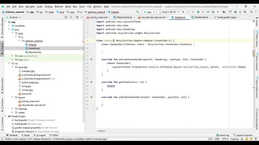Image resolution: width=259 pixels, height=145 pixels.
Task: Click the Stop square icon
Action: [x=218, y=12]
